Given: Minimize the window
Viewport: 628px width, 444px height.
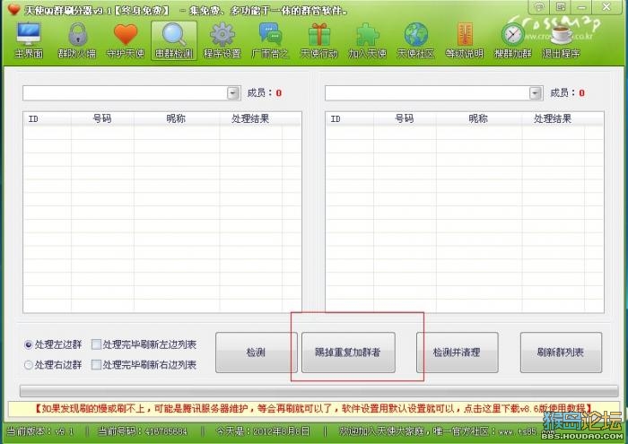Looking at the screenshot, I should 581,7.
